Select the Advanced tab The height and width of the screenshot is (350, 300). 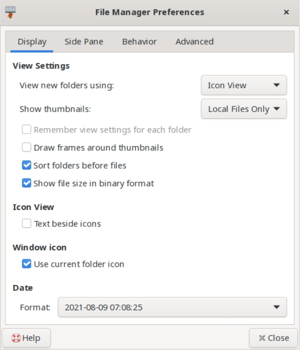pyautogui.click(x=195, y=42)
